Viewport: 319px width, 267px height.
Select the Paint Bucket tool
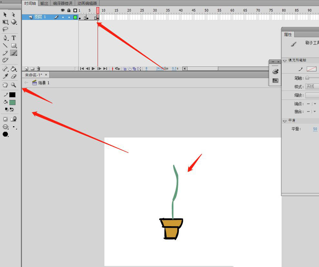(14, 69)
